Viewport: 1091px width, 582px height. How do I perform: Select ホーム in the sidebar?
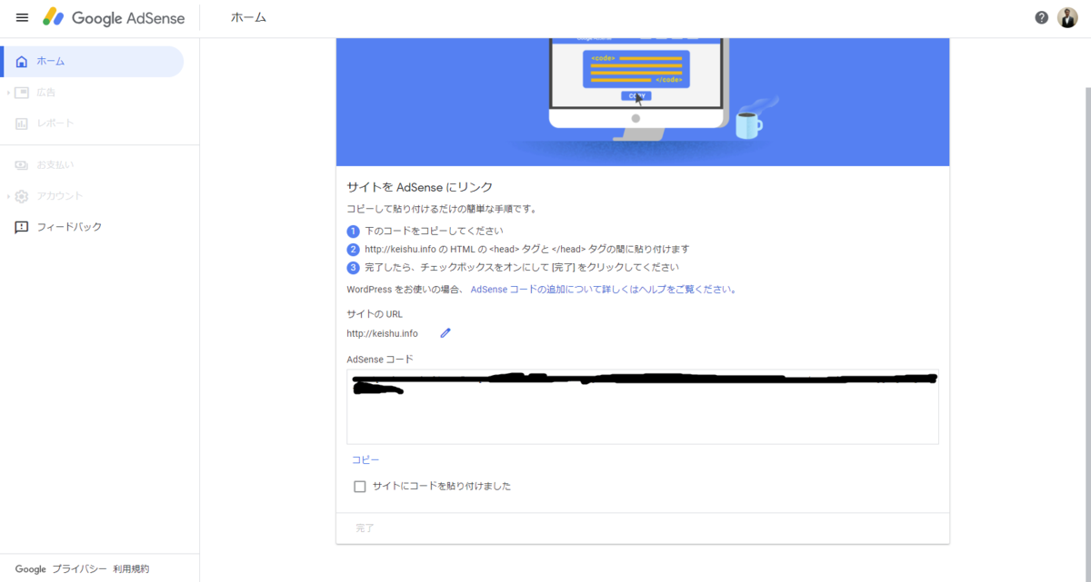pyautogui.click(x=92, y=62)
